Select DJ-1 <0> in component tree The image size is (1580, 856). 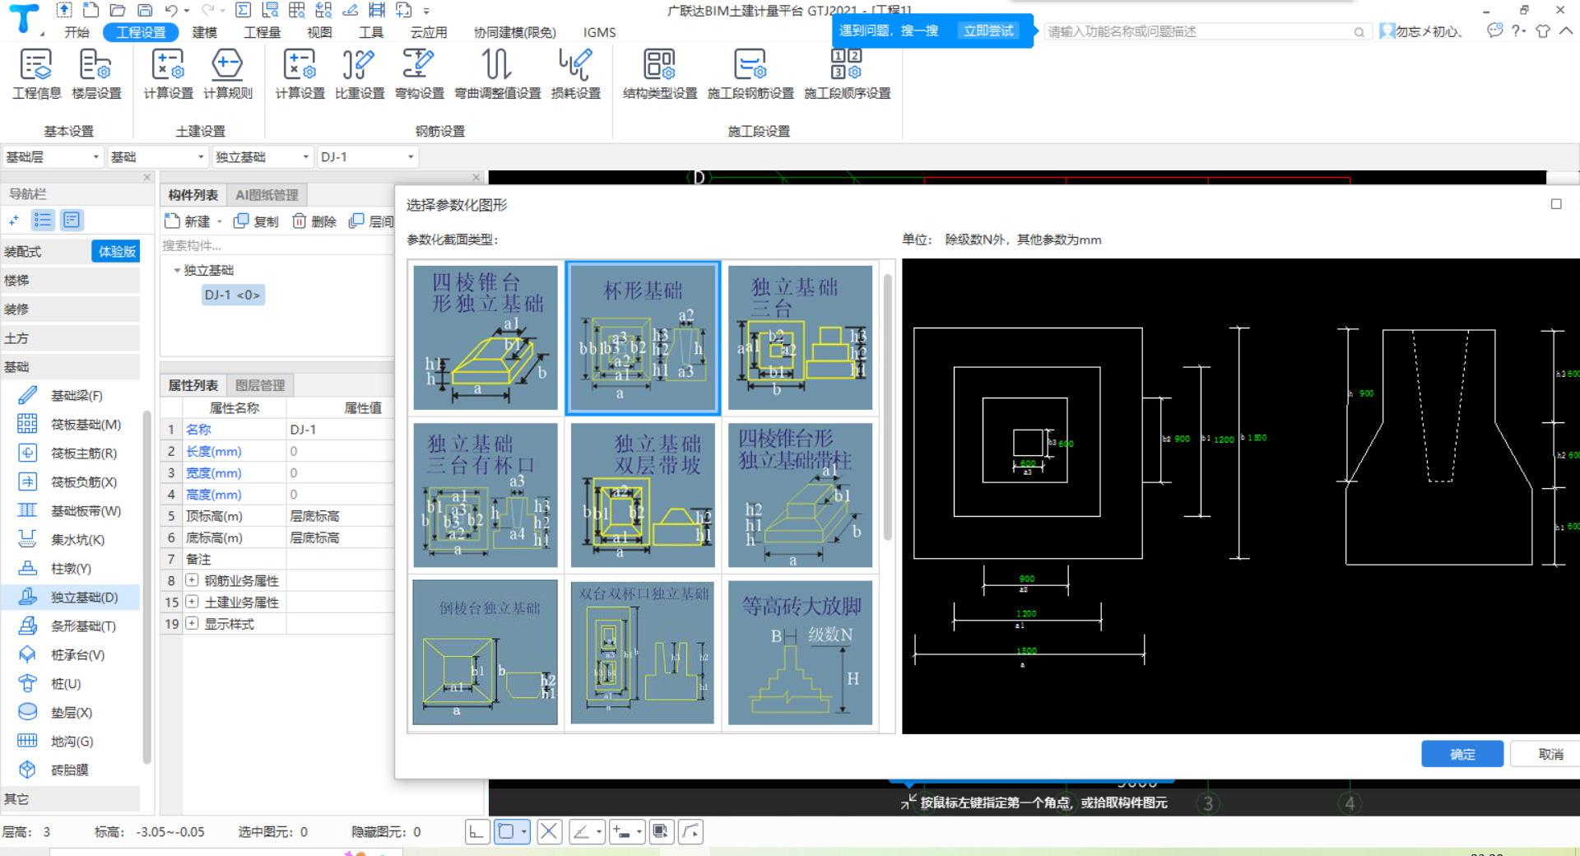[x=233, y=295]
